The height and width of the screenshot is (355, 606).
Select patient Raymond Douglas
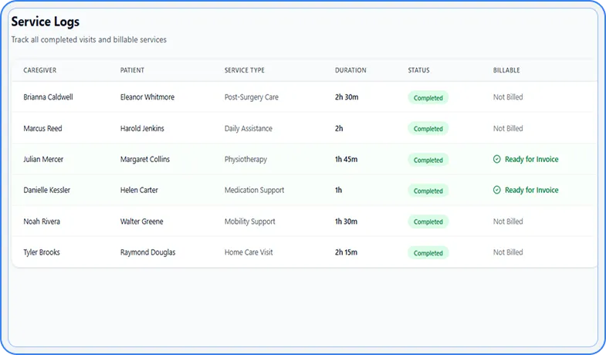pyautogui.click(x=147, y=252)
